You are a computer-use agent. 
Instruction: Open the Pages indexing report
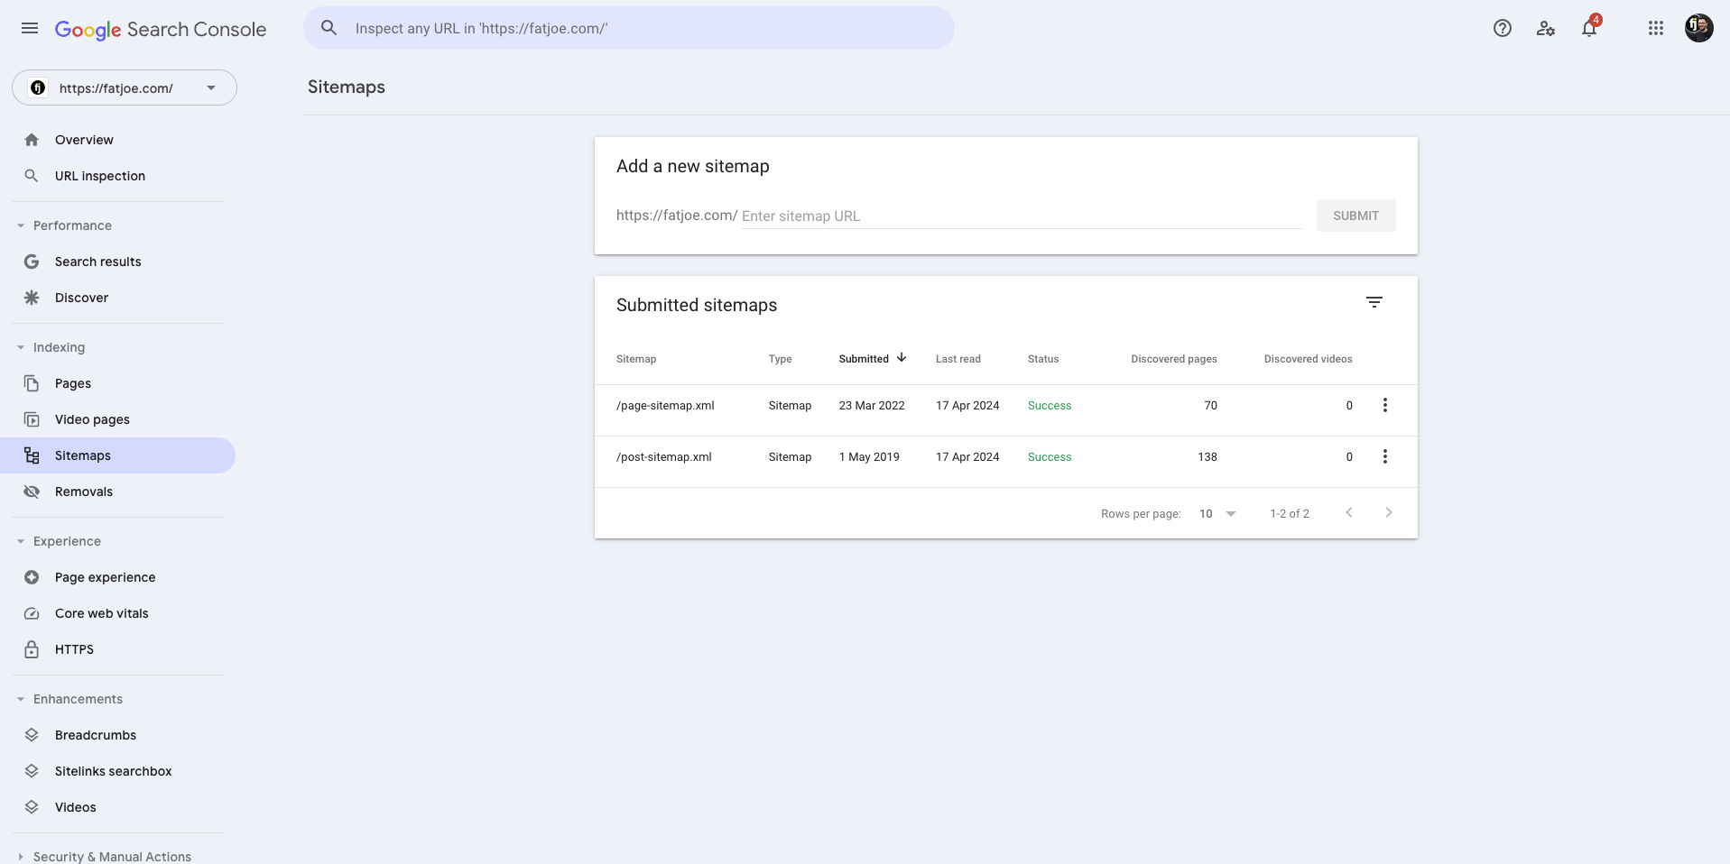tap(71, 382)
